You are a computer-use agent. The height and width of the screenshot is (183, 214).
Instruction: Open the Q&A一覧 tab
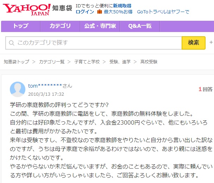[140, 26]
